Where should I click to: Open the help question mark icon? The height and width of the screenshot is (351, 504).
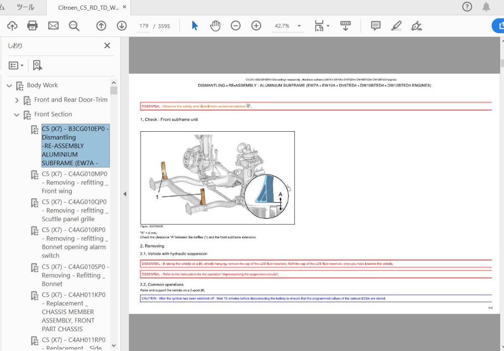pyautogui.click(x=467, y=7)
